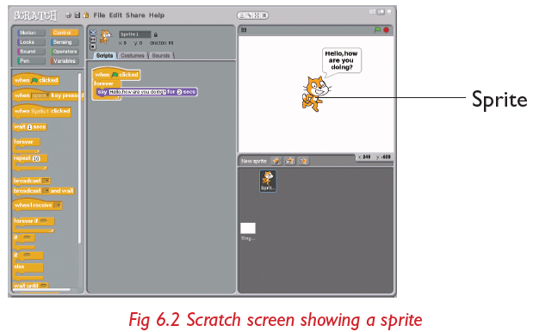Click the 'Hello,how are you doing?' text in the say block
The height and width of the screenshot is (332, 533).
click(137, 92)
